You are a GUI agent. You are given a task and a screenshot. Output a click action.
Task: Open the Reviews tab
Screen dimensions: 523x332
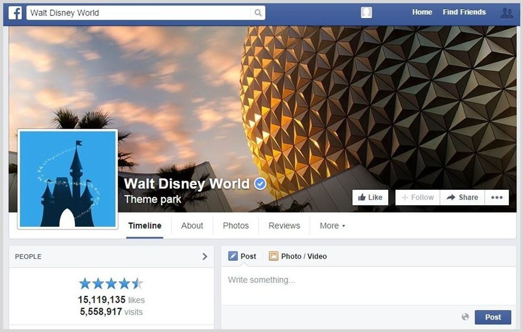(x=284, y=226)
